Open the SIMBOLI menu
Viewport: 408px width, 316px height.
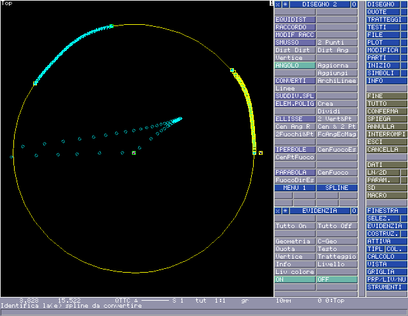click(383, 73)
